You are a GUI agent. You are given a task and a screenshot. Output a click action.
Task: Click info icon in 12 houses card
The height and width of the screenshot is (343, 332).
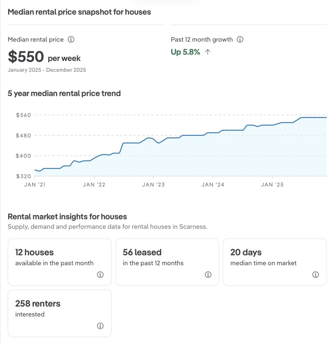[100, 275]
